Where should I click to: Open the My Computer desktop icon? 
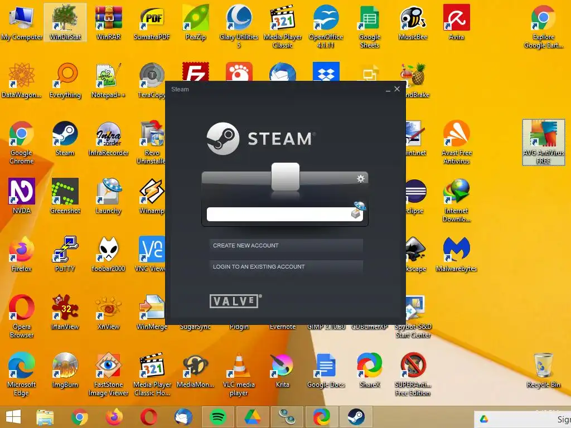click(x=22, y=22)
